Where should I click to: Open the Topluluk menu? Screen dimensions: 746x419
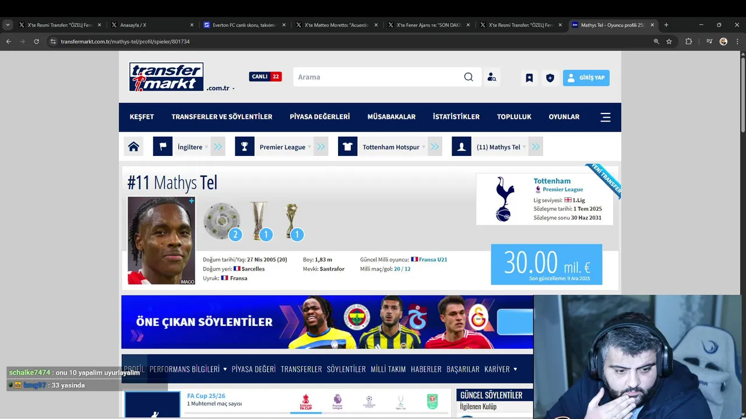[514, 117]
